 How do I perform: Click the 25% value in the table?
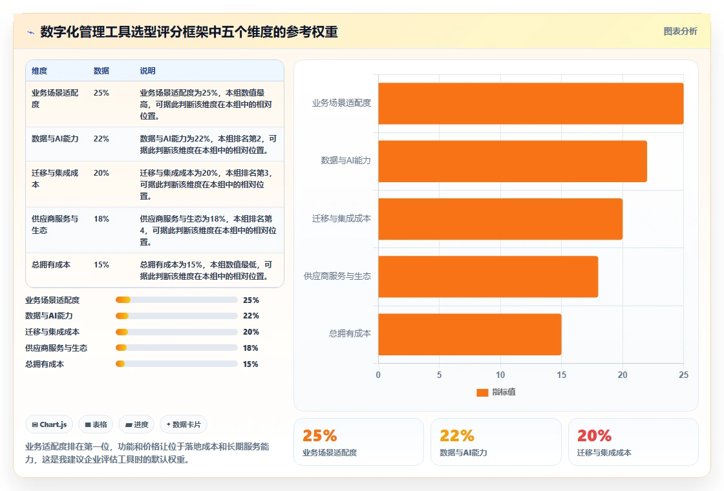click(101, 93)
